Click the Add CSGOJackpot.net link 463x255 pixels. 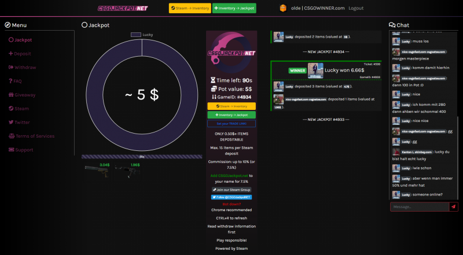click(x=229, y=176)
